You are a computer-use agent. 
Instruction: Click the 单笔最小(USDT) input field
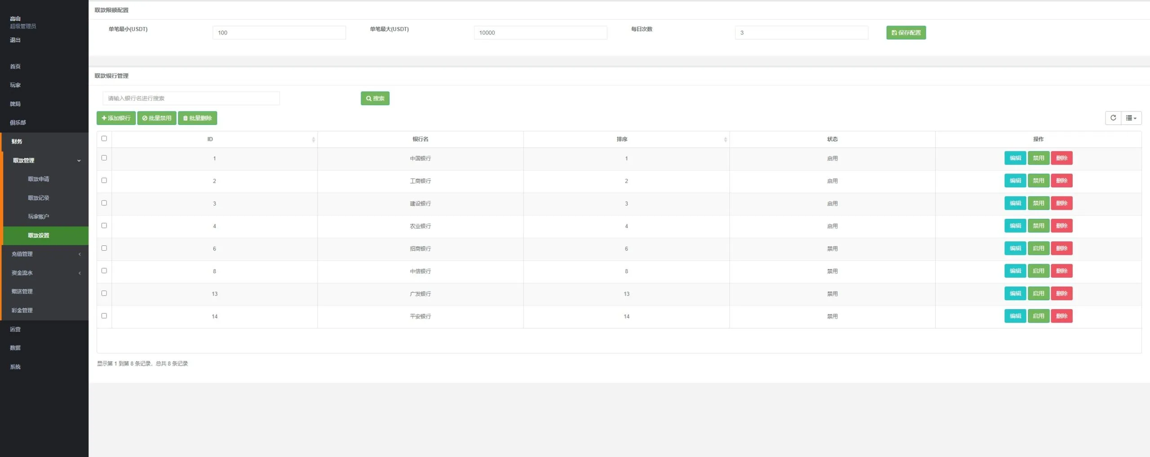coord(279,32)
